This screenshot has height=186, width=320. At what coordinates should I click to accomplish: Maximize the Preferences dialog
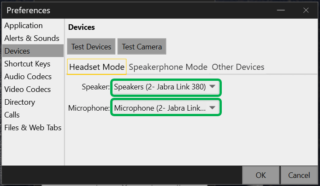tap(282, 10)
